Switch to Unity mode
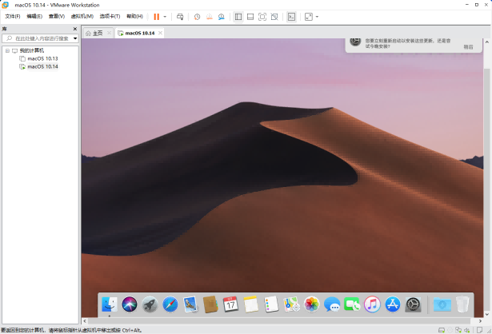This screenshot has width=492, height=334. click(274, 17)
